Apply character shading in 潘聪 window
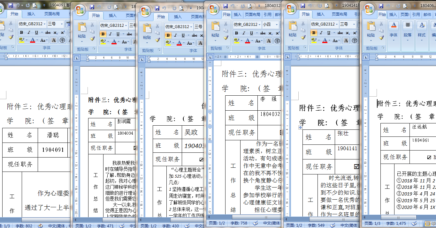 pyautogui.click(x=54, y=40)
